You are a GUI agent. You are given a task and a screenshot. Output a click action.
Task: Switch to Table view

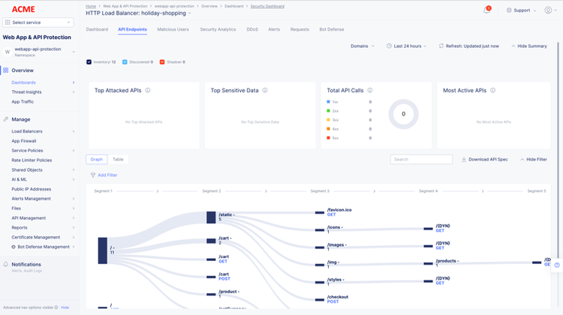pos(118,160)
